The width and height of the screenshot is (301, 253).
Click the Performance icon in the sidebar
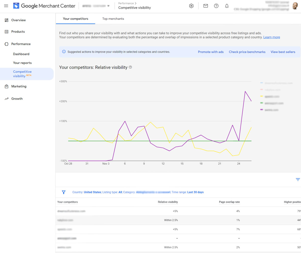pyautogui.click(x=6, y=44)
